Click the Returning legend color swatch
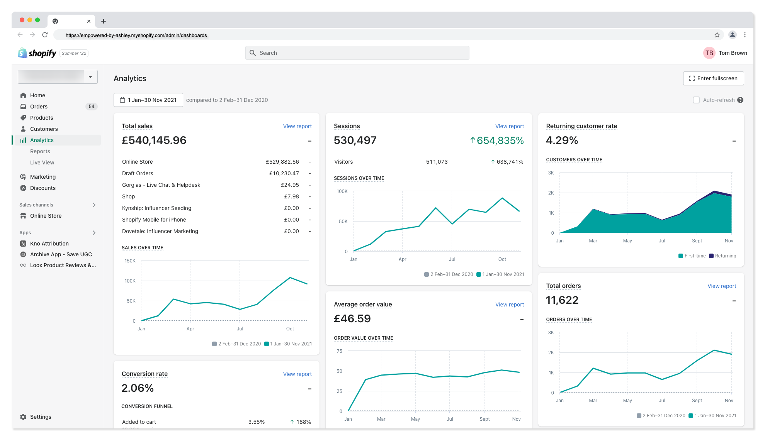 (x=711, y=256)
